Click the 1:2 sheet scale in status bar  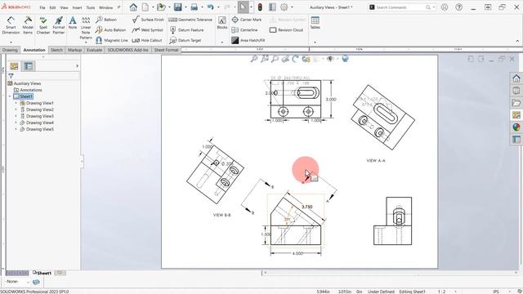pyautogui.click(x=441, y=292)
